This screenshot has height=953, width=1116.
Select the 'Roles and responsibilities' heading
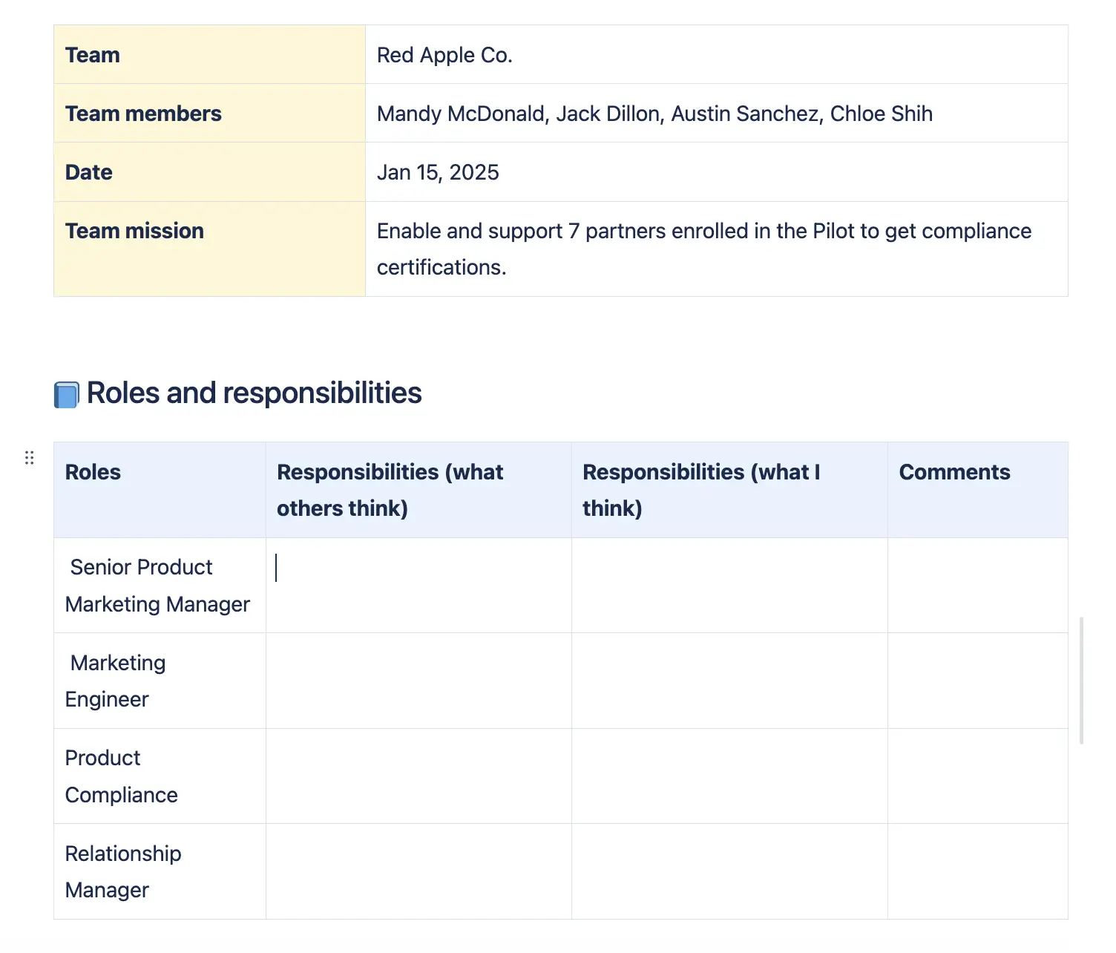tap(254, 393)
